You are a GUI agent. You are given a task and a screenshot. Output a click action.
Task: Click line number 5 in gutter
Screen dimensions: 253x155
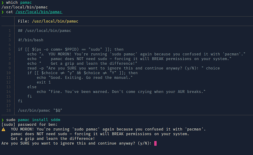[x=10, y=49]
